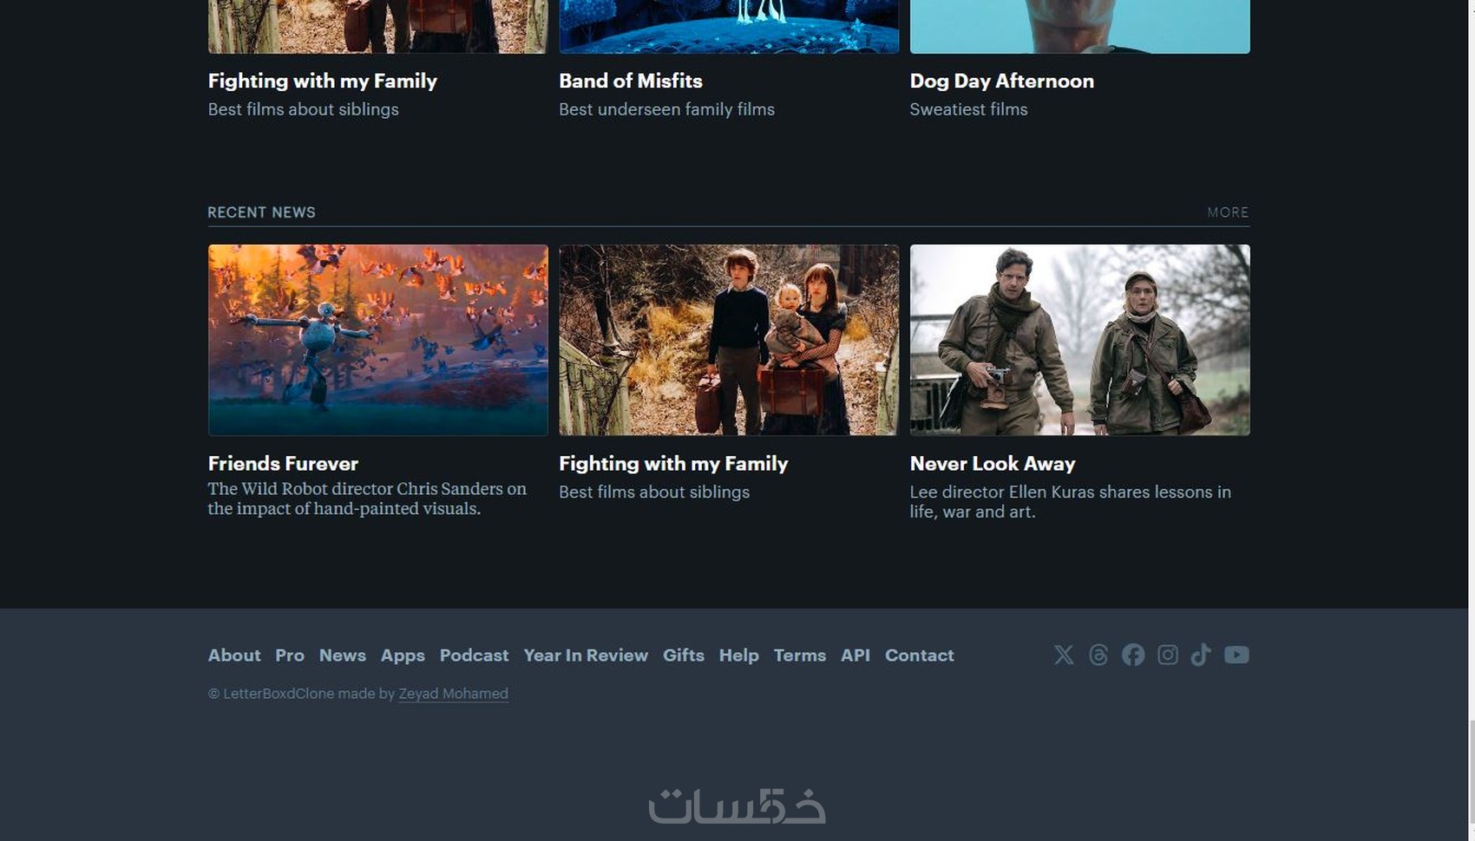
Task: Select the Podcast footer link
Action: coord(474,655)
